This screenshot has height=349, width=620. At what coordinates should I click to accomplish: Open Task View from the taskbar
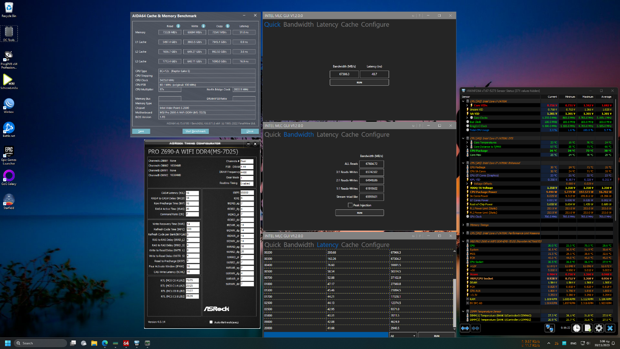click(x=73, y=343)
